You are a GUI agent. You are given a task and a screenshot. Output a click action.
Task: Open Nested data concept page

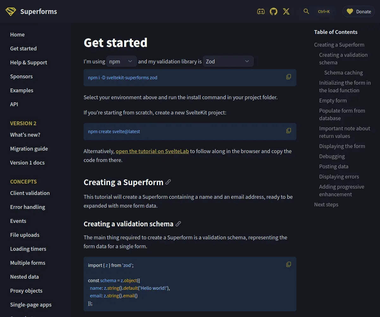coord(24,277)
